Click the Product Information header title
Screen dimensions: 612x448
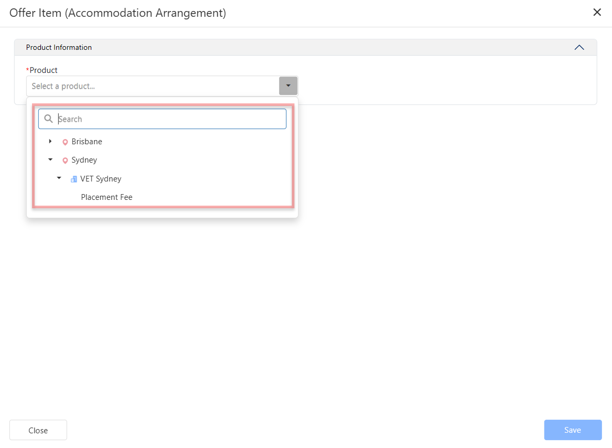pos(59,47)
